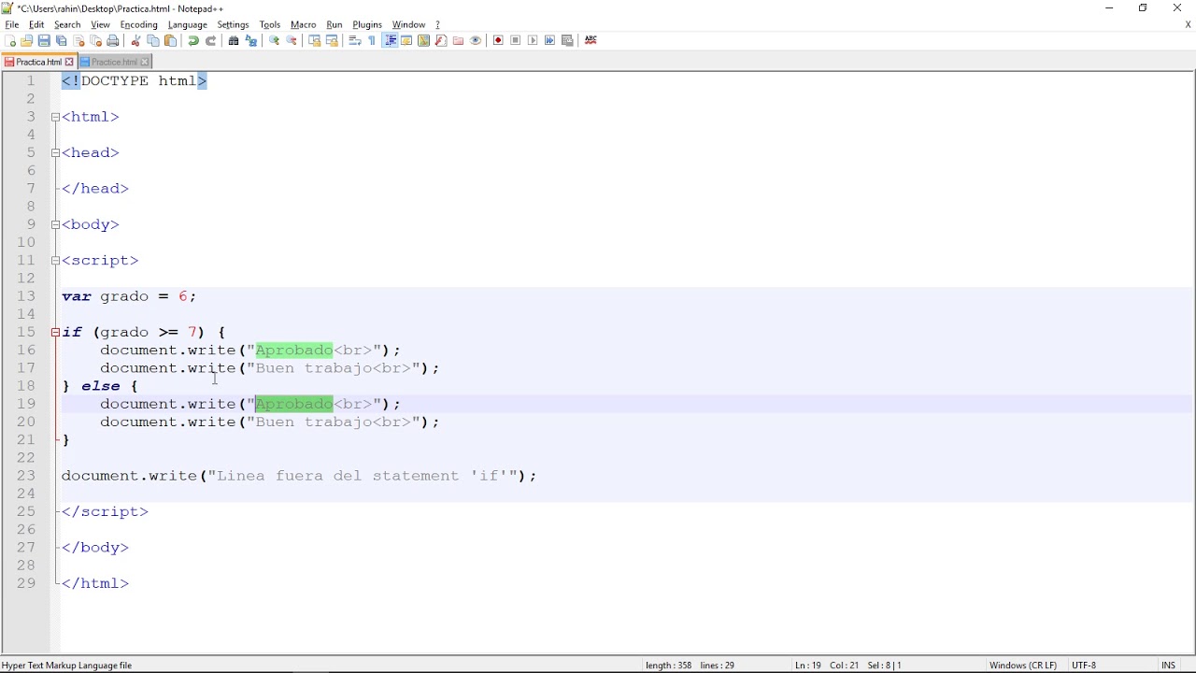Open the Document Map icon
The height and width of the screenshot is (673, 1196).
coord(423,40)
